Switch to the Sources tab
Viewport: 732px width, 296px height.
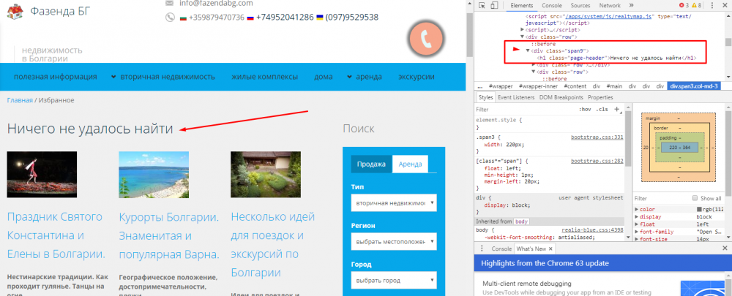(580, 6)
